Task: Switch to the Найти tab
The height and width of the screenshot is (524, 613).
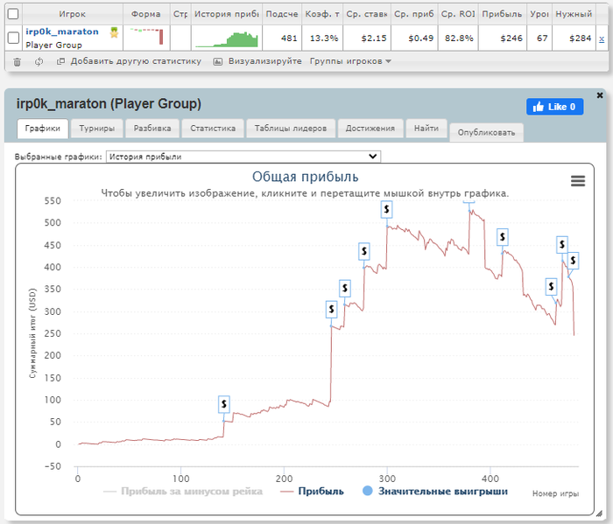Action: (426, 129)
